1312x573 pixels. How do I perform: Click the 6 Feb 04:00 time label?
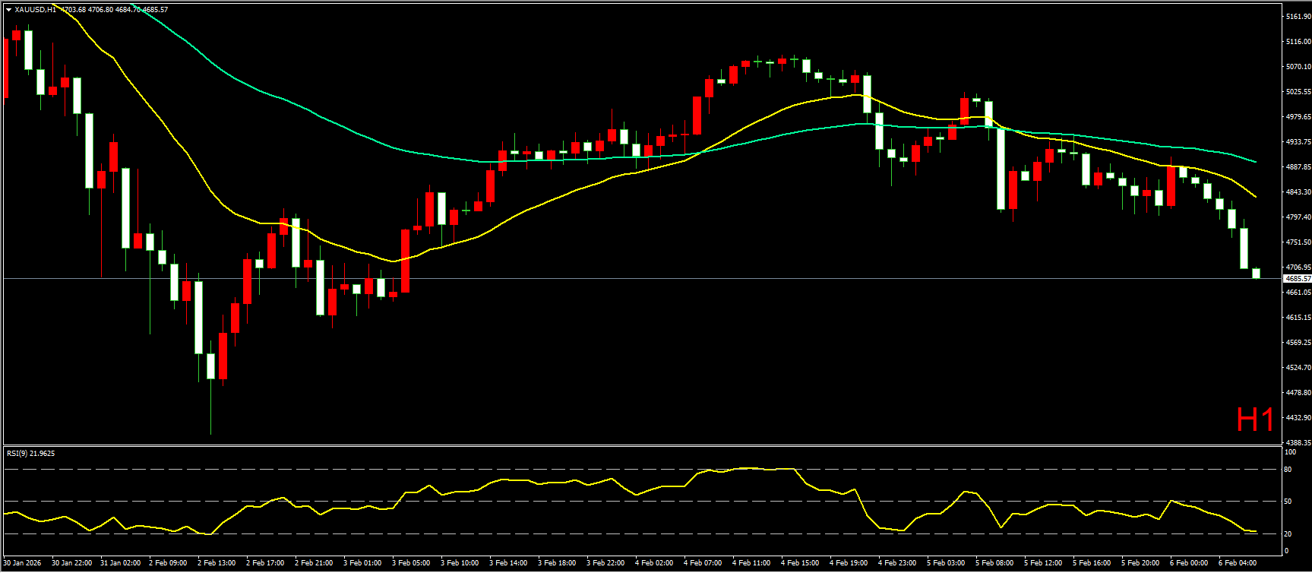point(1238,563)
